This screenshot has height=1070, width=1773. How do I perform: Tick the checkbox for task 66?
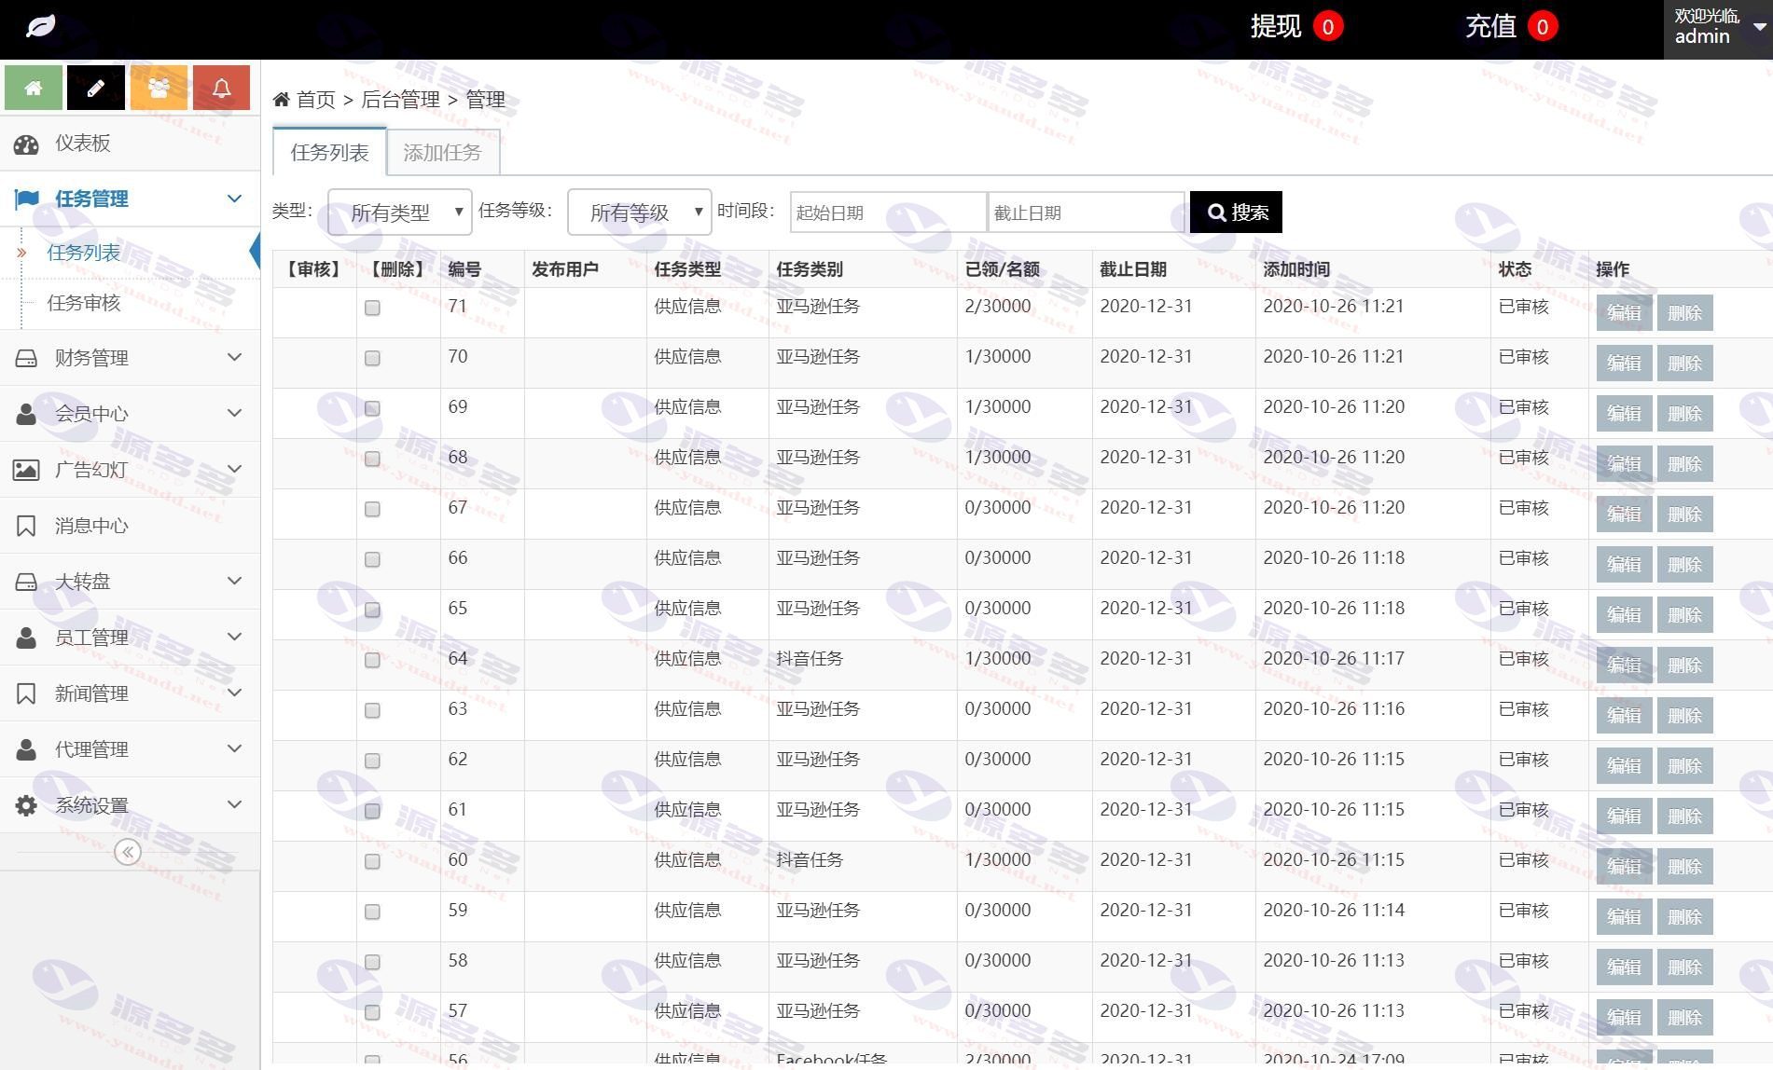pos(372,559)
